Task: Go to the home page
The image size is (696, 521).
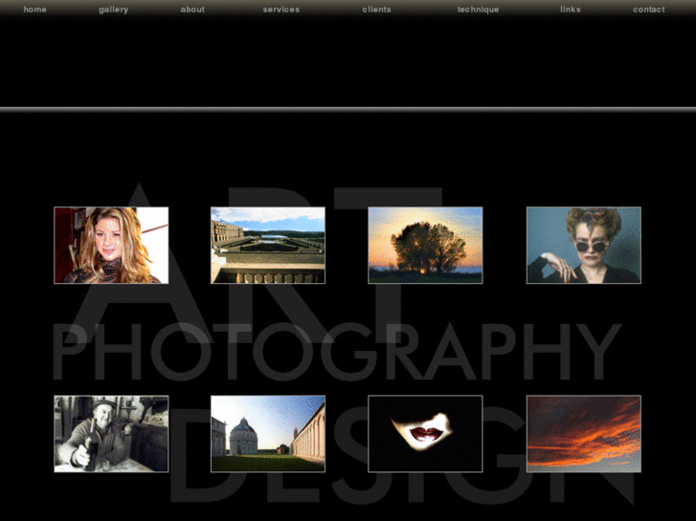Action: tap(35, 10)
